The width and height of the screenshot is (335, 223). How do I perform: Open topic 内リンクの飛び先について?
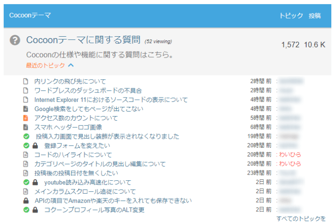click(70, 81)
